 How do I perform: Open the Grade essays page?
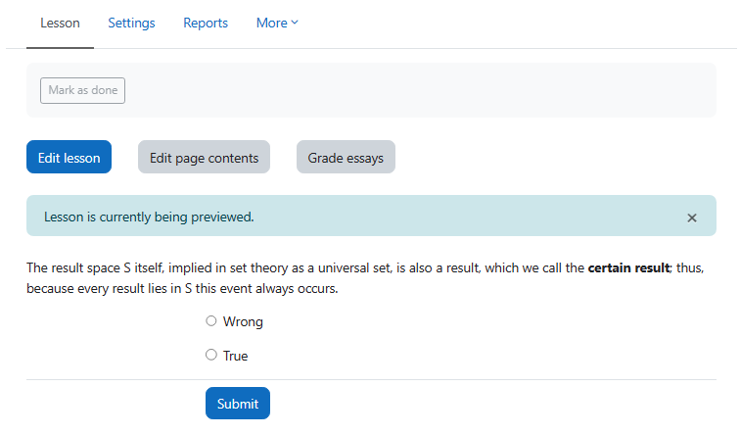point(346,158)
